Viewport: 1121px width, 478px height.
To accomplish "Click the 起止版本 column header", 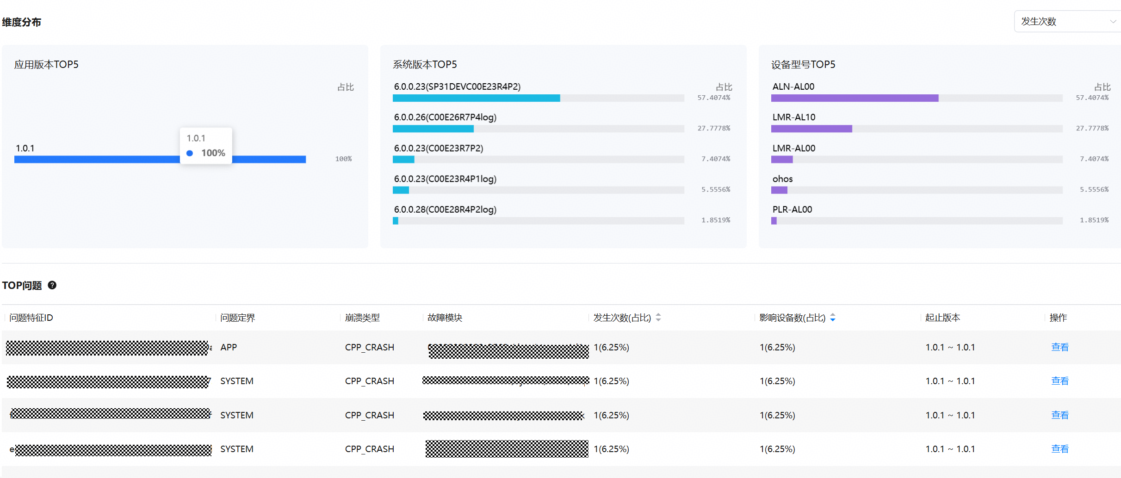I will point(943,318).
